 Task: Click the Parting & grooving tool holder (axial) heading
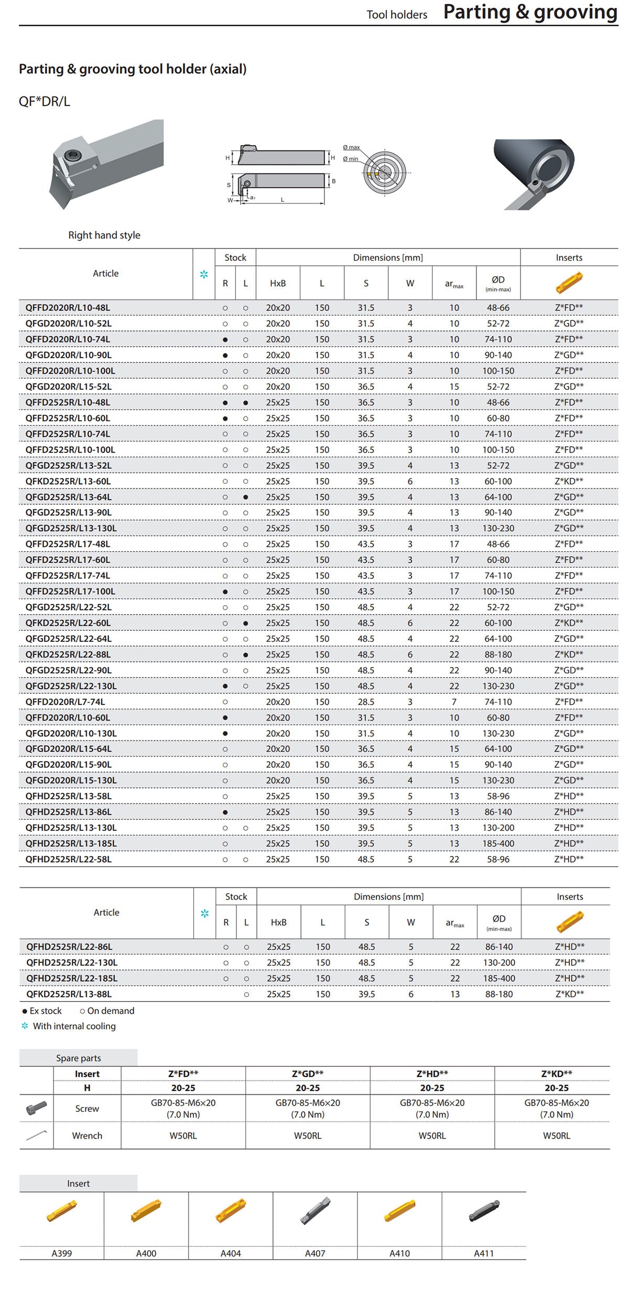133,69
